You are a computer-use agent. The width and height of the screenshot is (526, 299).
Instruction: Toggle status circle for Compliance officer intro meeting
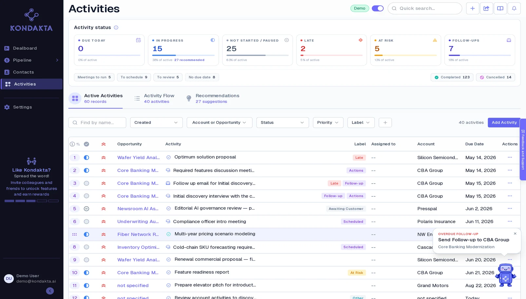86,222
